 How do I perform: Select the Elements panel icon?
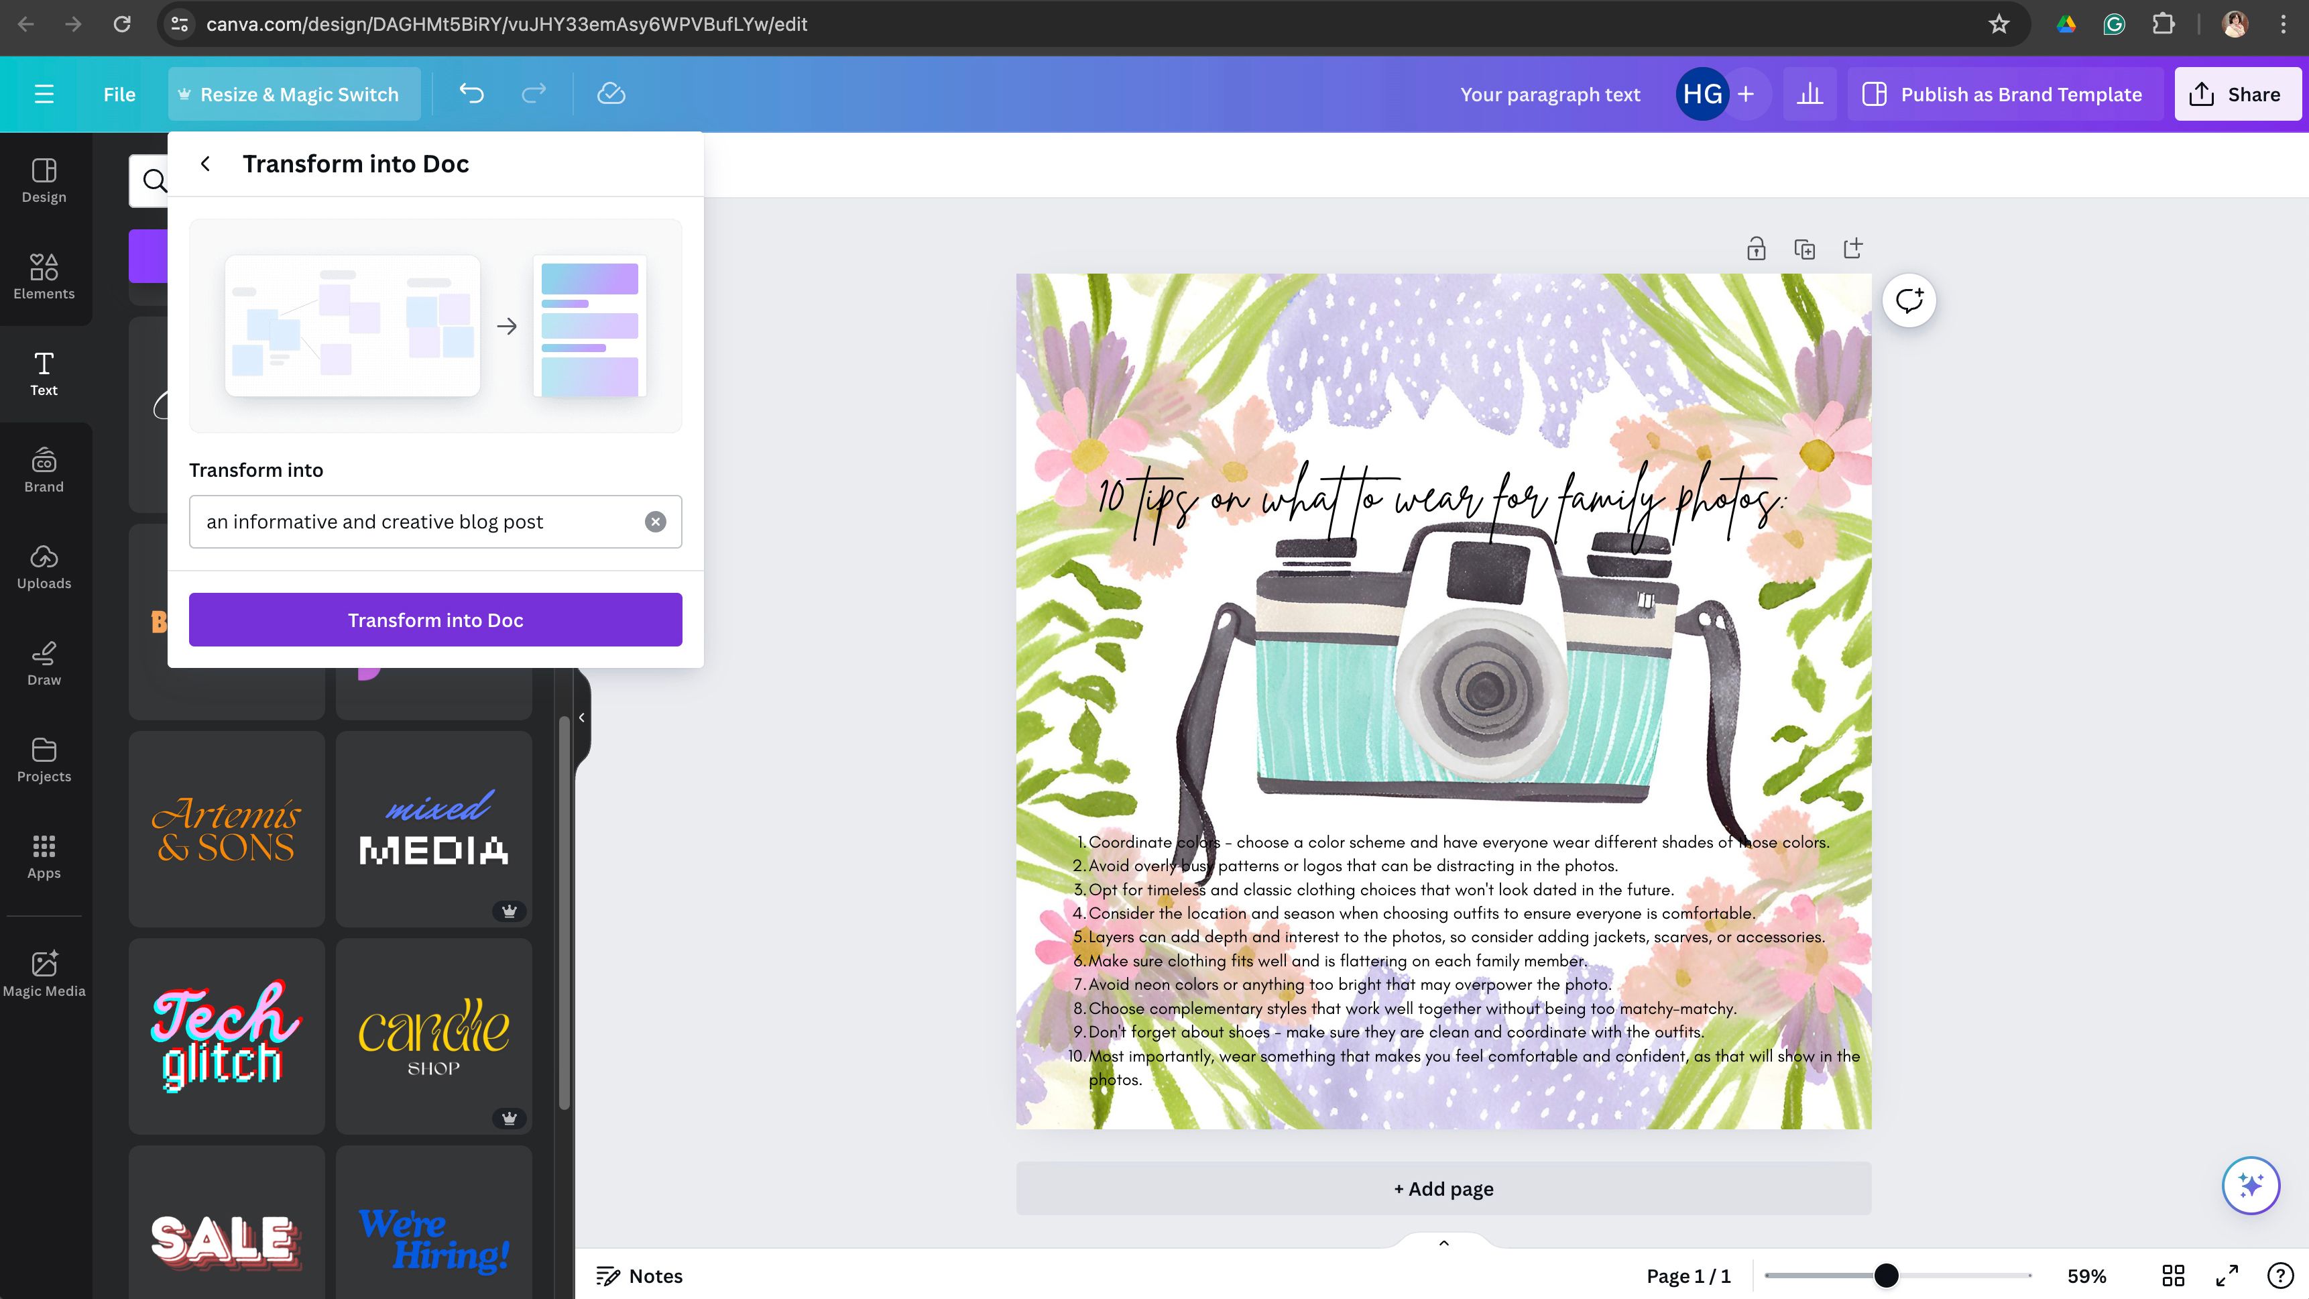(x=43, y=276)
